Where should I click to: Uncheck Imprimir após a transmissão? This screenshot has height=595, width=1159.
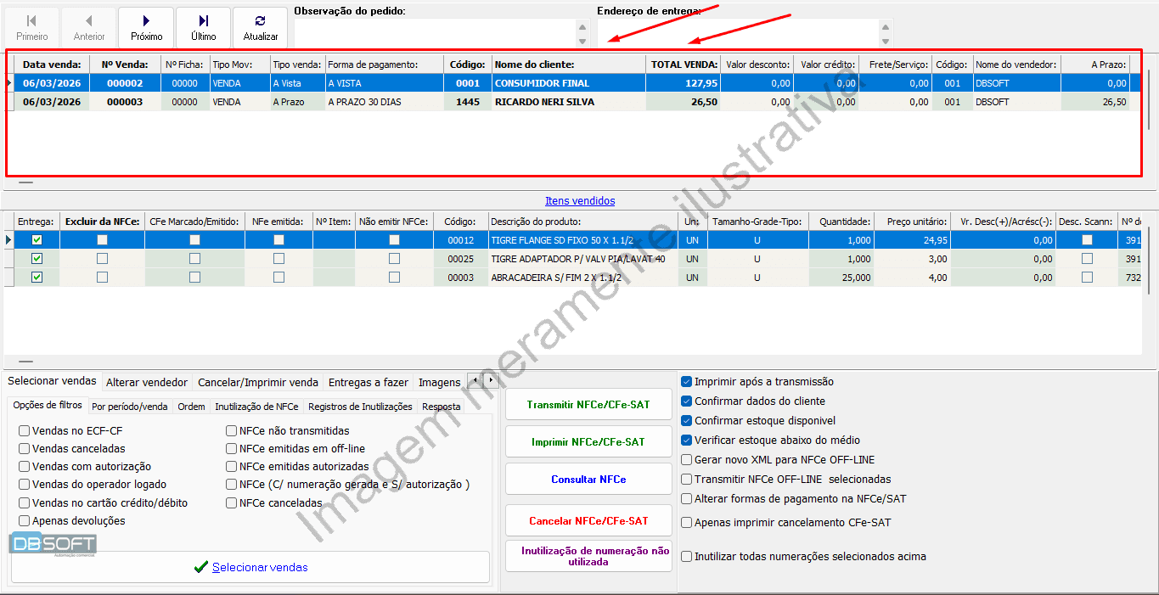coord(687,382)
